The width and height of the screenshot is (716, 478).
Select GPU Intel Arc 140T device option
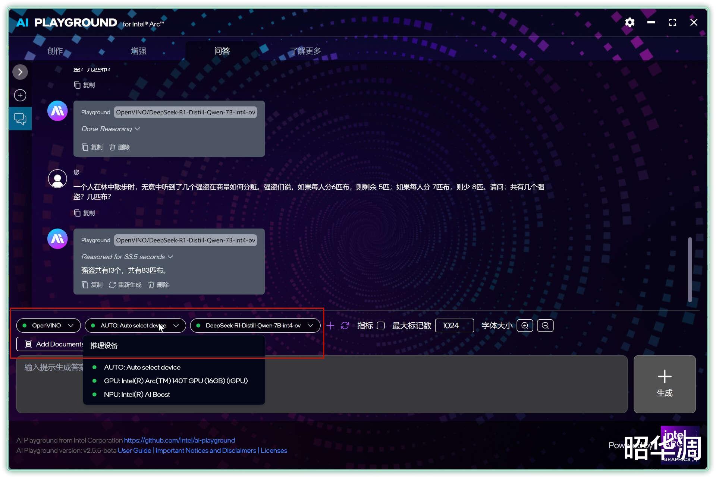pos(175,381)
